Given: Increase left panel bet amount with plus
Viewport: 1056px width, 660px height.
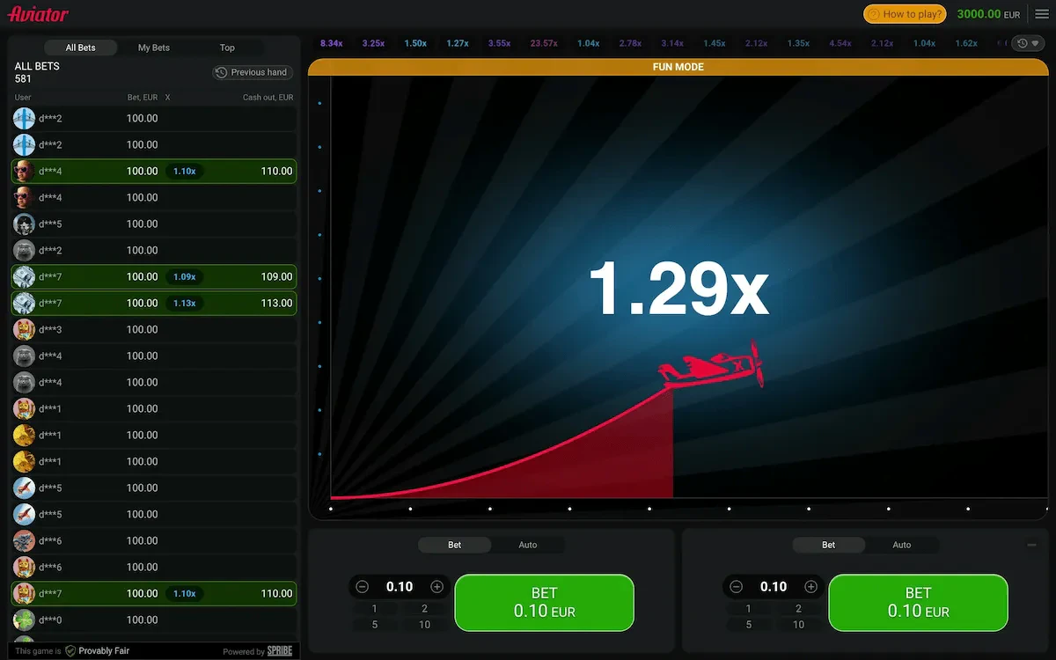Looking at the screenshot, I should pyautogui.click(x=436, y=587).
